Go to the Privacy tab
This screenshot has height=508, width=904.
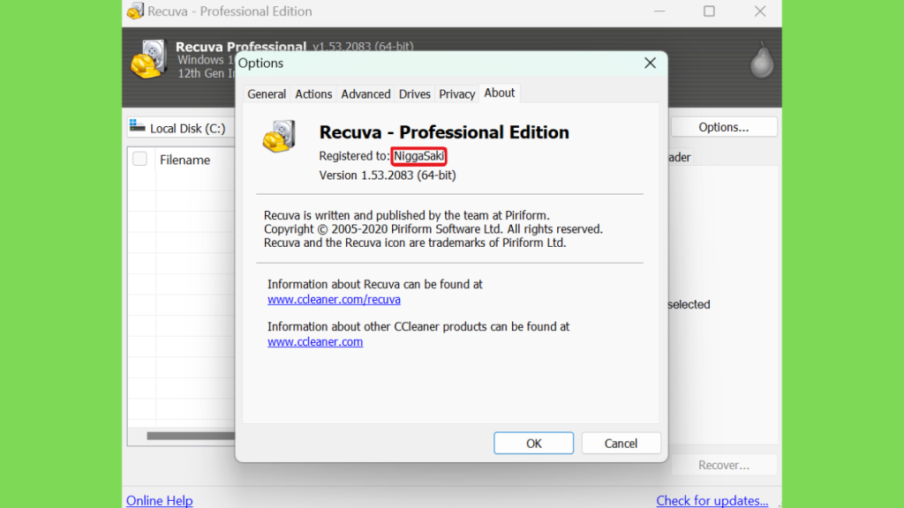click(x=456, y=93)
